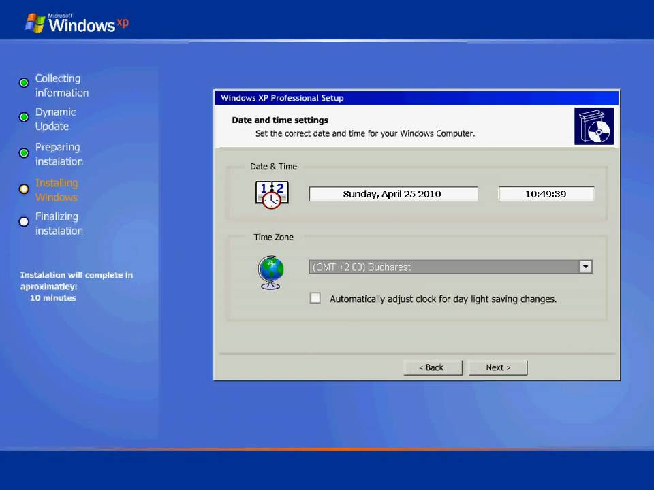Click the 'Dynamic Update' step text
The height and width of the screenshot is (490, 654).
(55, 119)
